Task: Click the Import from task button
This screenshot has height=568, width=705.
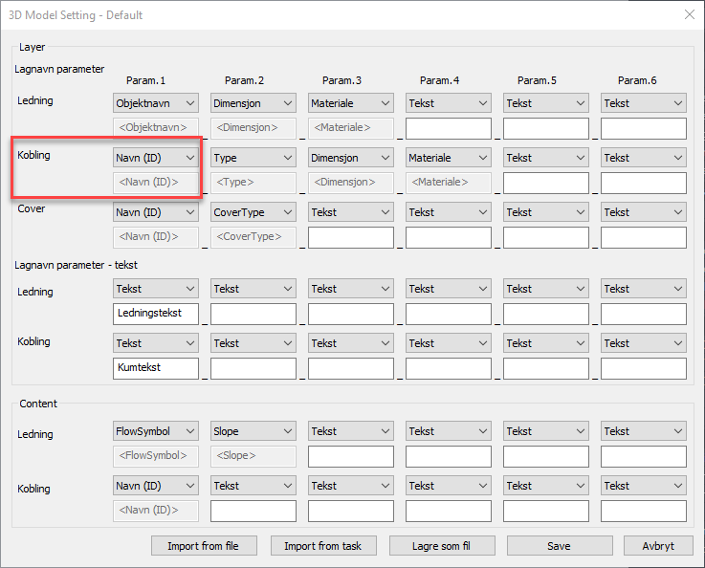Action: [x=323, y=546]
